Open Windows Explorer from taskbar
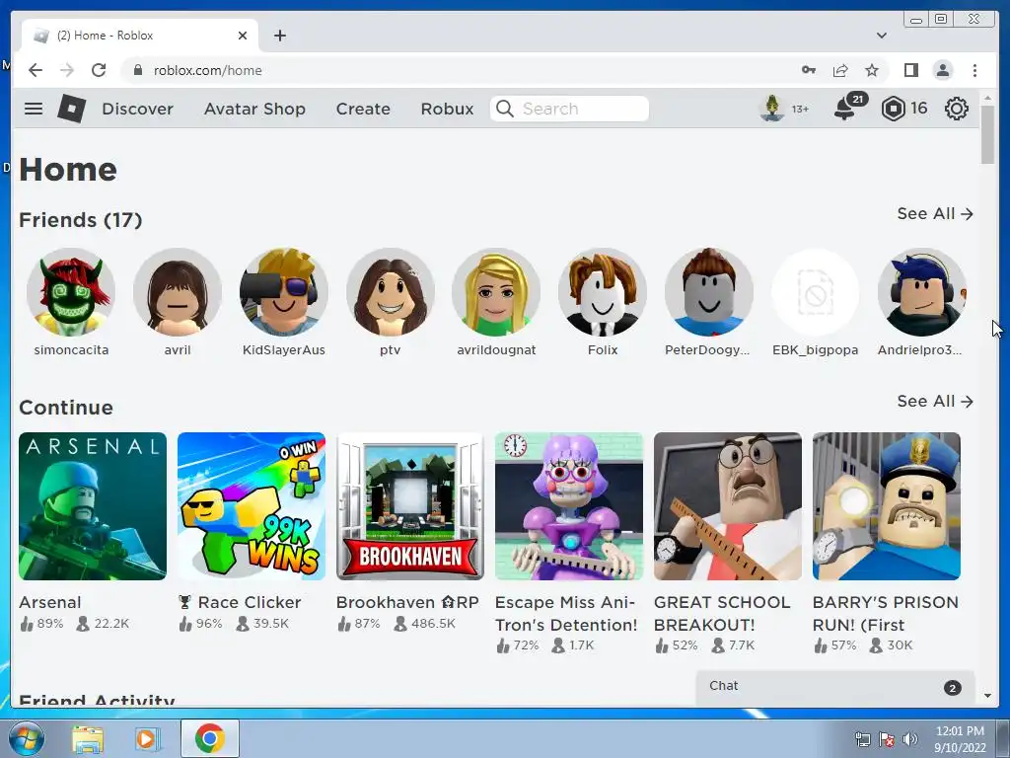 [x=88, y=739]
